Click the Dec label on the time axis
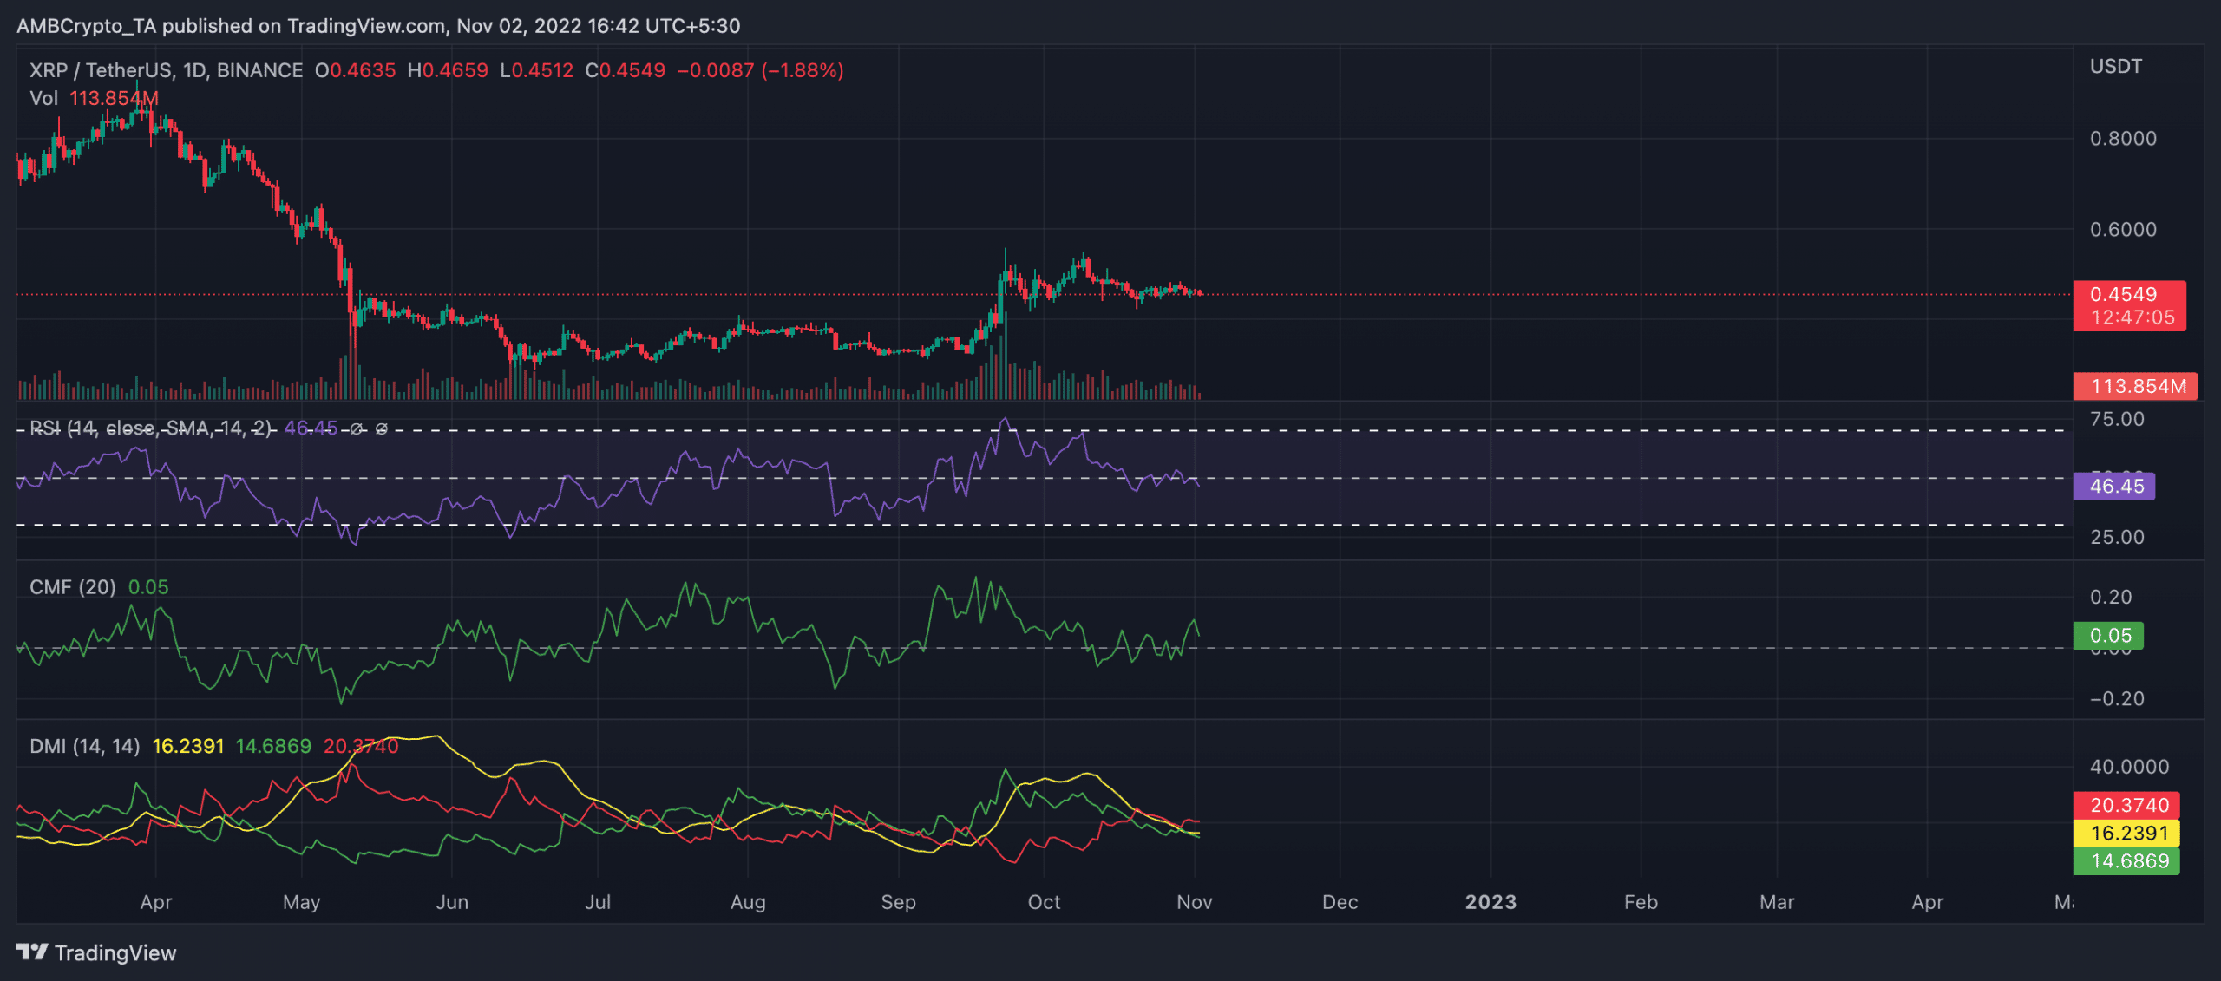 coord(1340,902)
